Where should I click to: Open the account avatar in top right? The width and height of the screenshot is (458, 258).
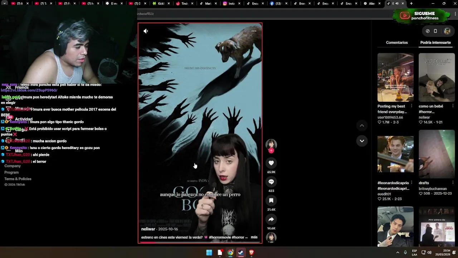[447, 31]
